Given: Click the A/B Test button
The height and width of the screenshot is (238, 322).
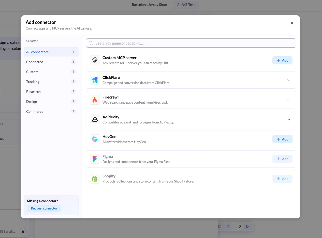Looking at the screenshot, I should pyautogui.click(x=186, y=5).
